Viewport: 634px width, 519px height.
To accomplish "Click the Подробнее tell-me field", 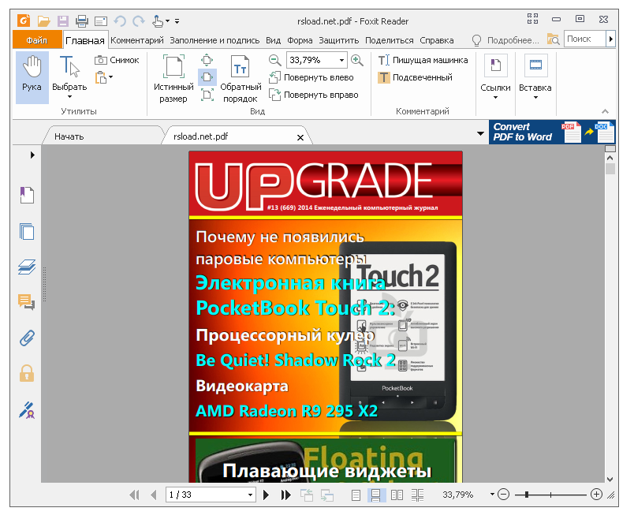I will pos(513,40).
